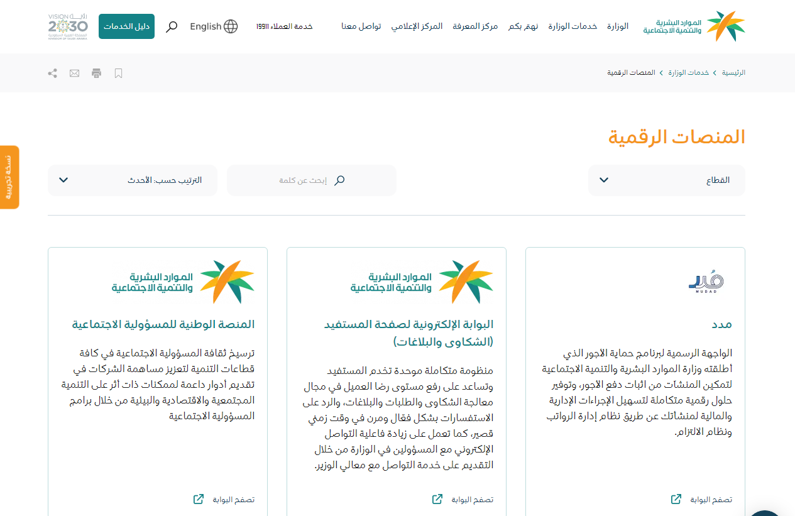Go to الرئيسية breadcrumb
This screenshot has height=516, width=795.
point(733,73)
